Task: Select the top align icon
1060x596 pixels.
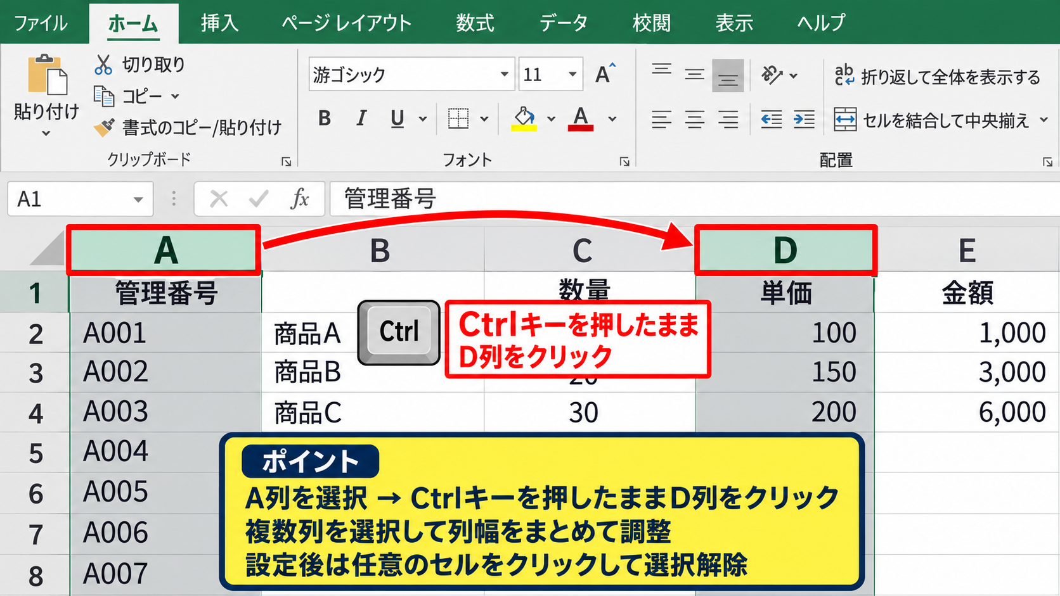Action: [661, 70]
